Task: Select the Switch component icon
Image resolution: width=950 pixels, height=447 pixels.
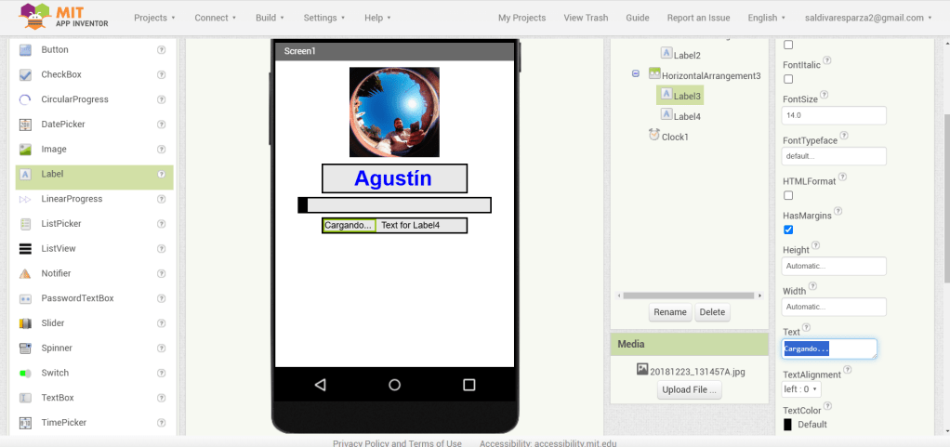Action: tap(25, 373)
